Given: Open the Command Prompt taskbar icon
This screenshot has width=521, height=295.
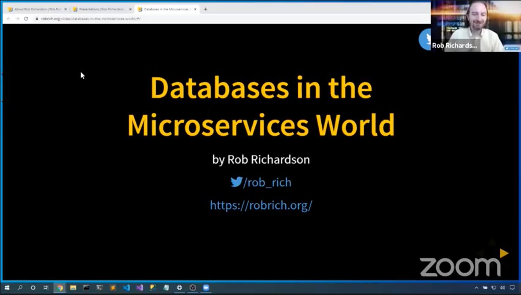Looking at the screenshot, I should tap(86, 288).
